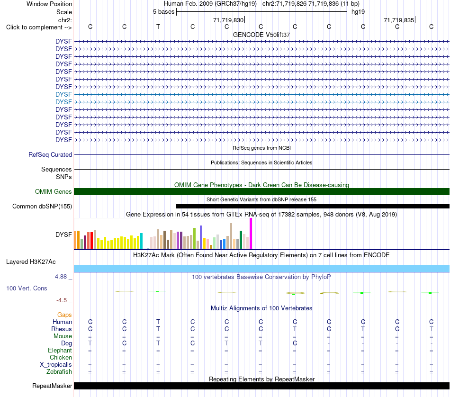Viewport: 450px width, 397px height.
Task: Click the magenta bar in the GTEx expression chart
Action: coord(251,234)
